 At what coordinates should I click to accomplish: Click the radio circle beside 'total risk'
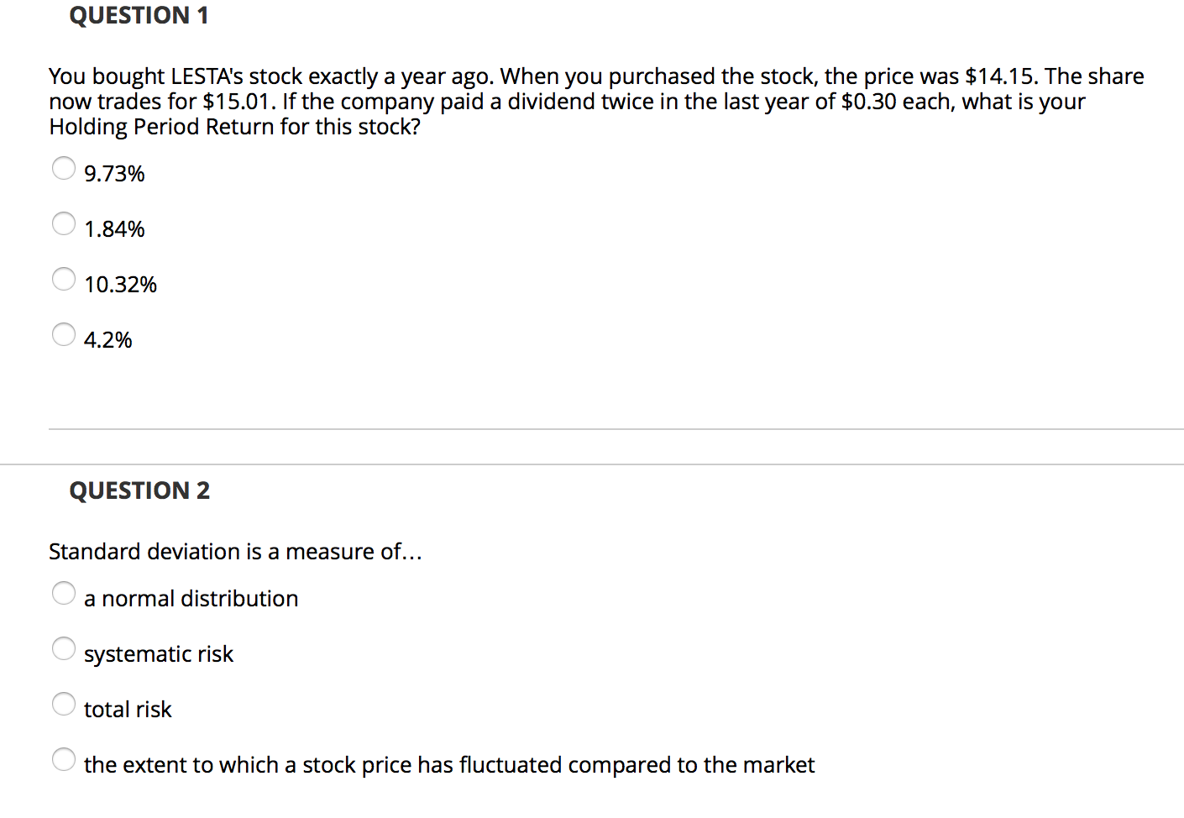(x=64, y=704)
